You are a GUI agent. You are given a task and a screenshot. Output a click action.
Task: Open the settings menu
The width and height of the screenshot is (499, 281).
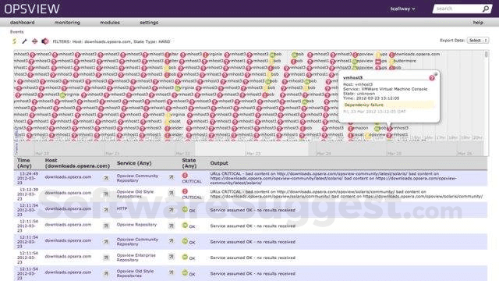[x=149, y=23]
